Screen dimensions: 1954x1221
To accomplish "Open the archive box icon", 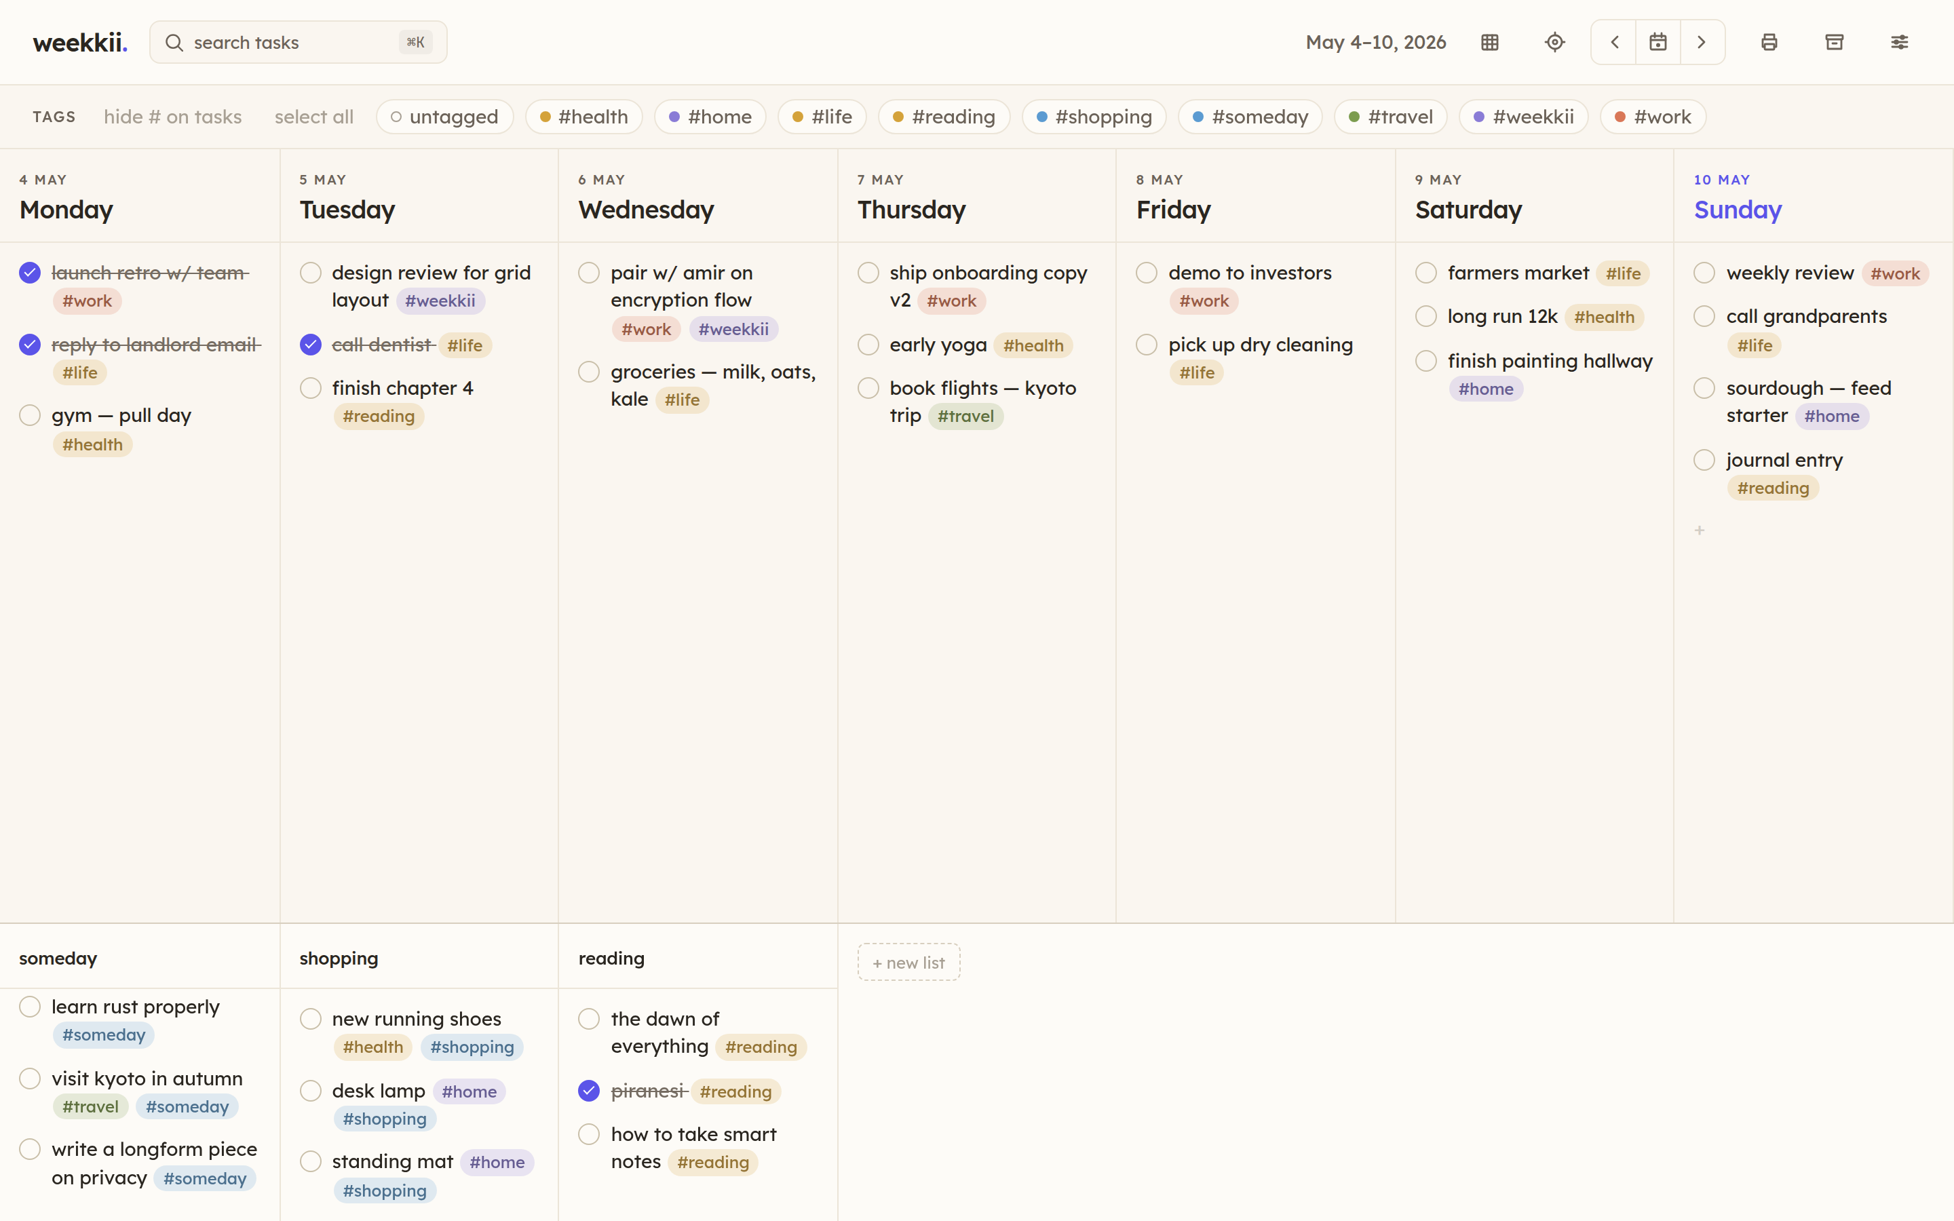I will pyautogui.click(x=1835, y=42).
